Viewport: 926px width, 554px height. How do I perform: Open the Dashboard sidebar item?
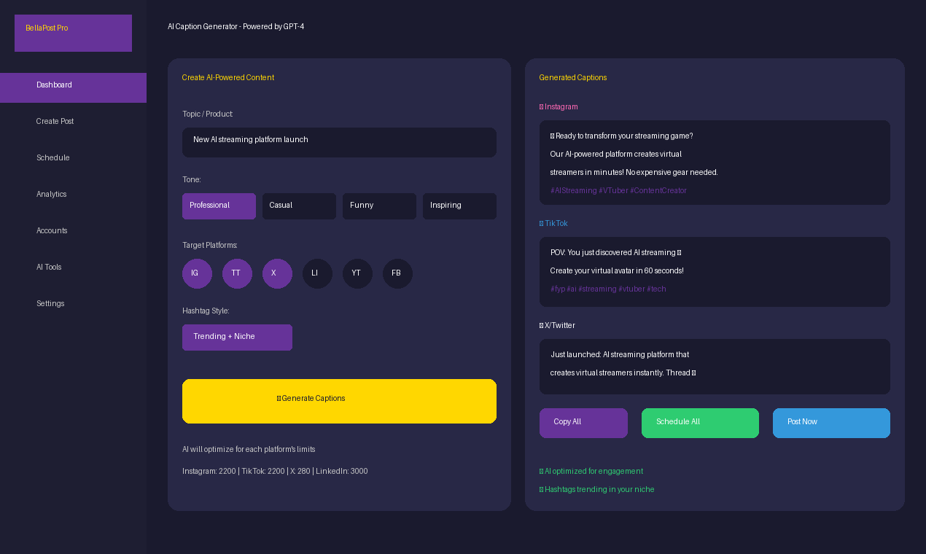[73, 87]
